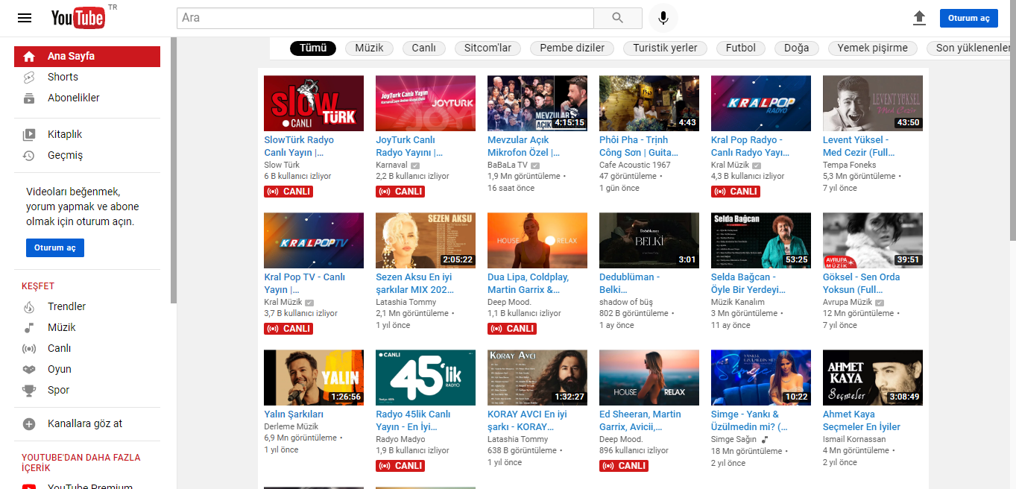Image resolution: width=1016 pixels, height=489 pixels.
Task: Click the Müzik note icon in sidebar
Action: tap(29, 327)
